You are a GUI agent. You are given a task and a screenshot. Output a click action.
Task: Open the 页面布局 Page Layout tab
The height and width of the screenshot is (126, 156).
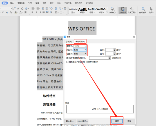[x=21, y=3]
